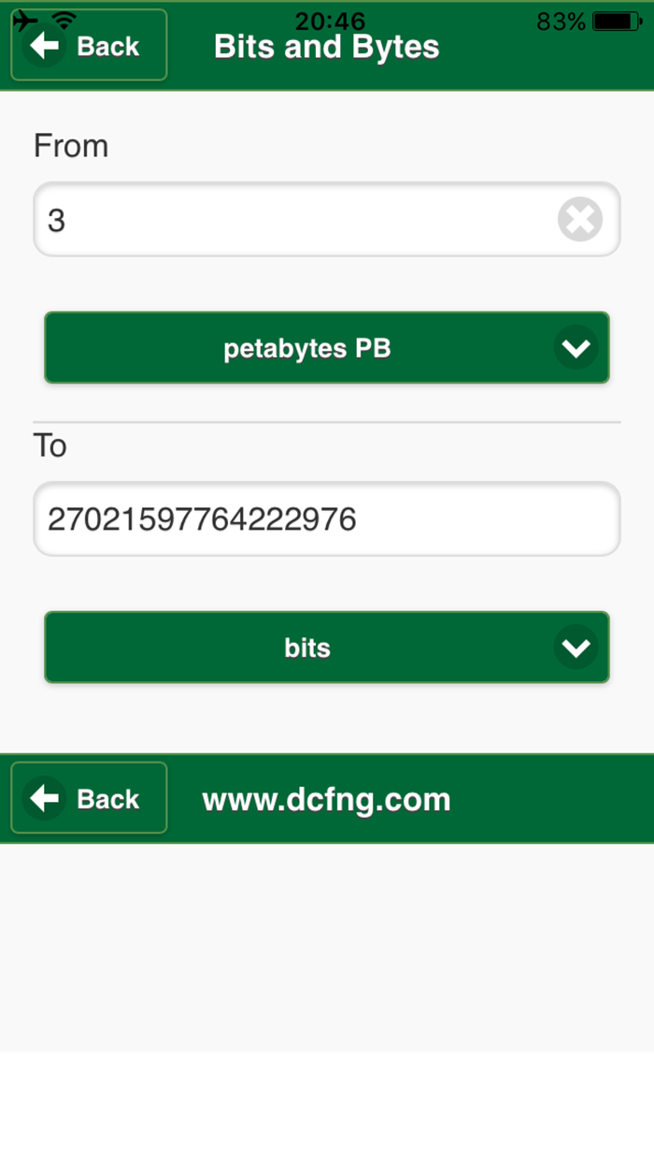Screen dimensions: 654x1164
Task: Focus the From input field containing 3
Action: [x=290, y=221]
